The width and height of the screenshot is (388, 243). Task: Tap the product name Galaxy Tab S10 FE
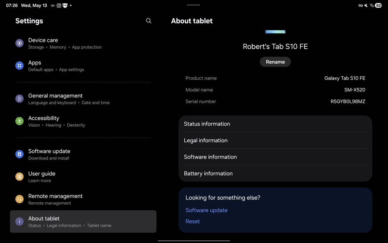tap(345, 78)
